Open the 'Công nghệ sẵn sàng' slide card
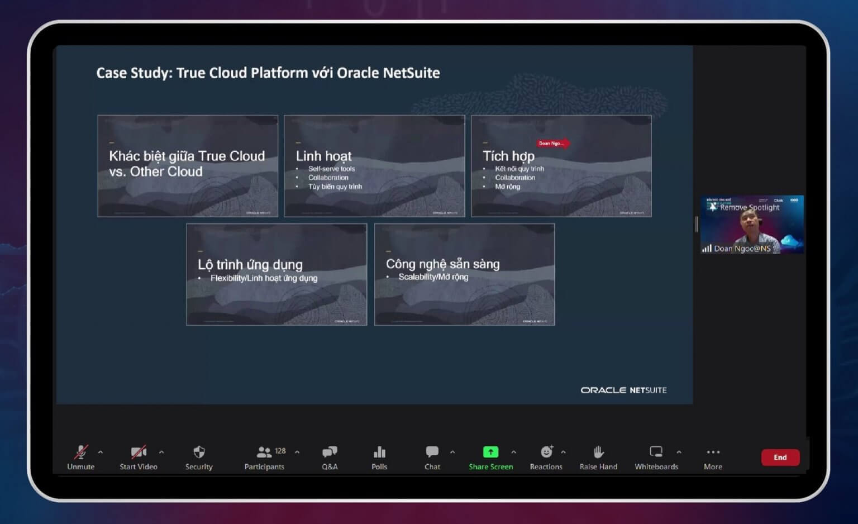858x524 pixels. (x=465, y=274)
